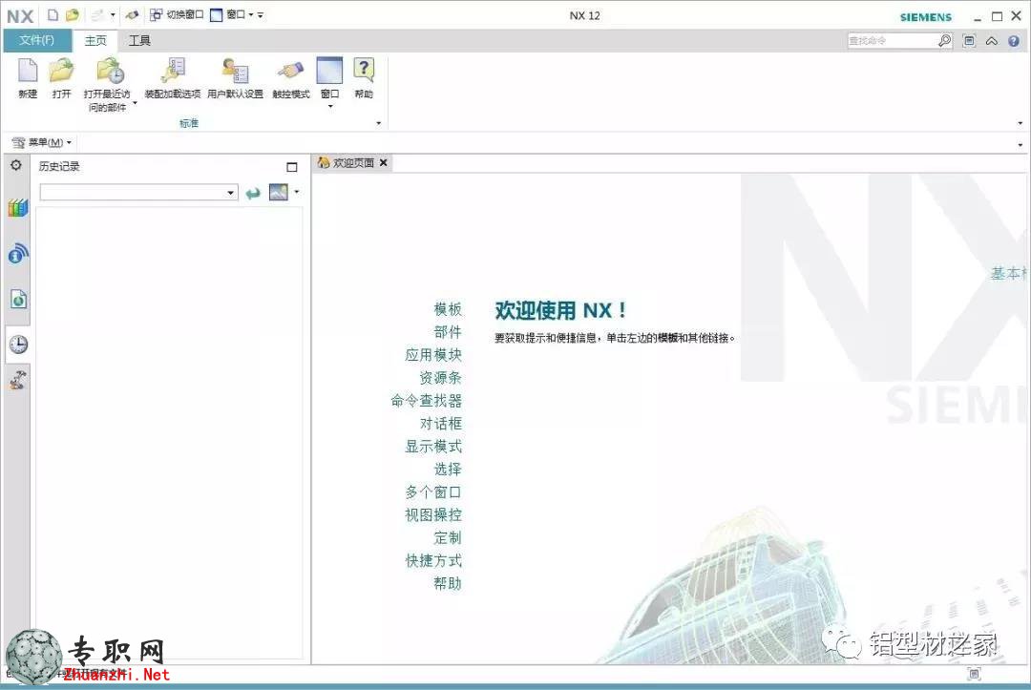Open the web browser sidebar icon
This screenshot has width=1031, height=690.
click(18, 300)
